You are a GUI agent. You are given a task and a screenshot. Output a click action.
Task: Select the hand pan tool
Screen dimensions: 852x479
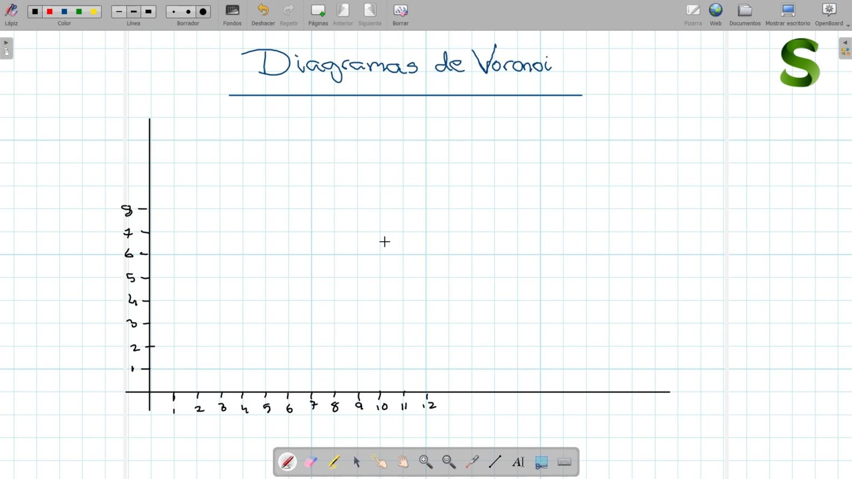pyautogui.click(x=403, y=461)
